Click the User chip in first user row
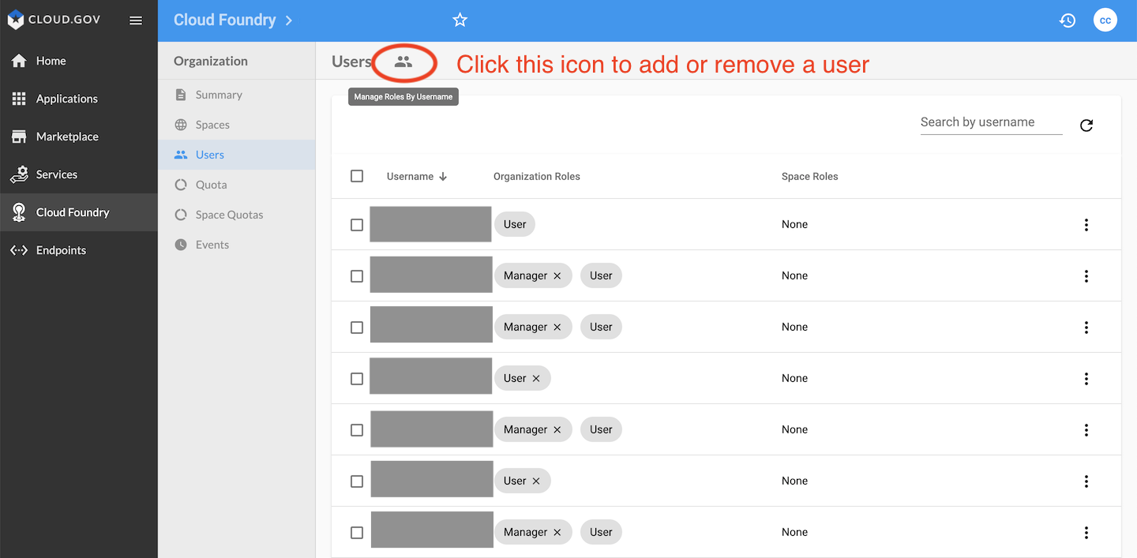The image size is (1137, 558). 515,224
